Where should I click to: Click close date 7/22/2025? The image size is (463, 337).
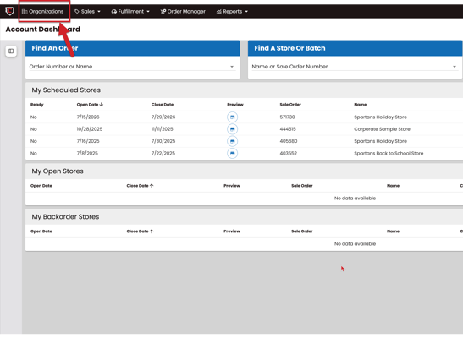163,153
